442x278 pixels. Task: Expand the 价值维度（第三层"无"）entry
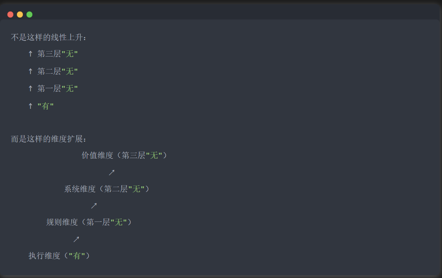pos(124,155)
